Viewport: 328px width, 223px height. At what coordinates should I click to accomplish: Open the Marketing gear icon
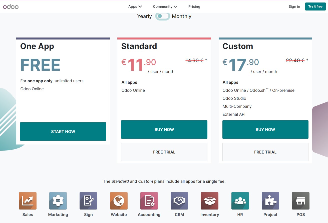pos(58,201)
